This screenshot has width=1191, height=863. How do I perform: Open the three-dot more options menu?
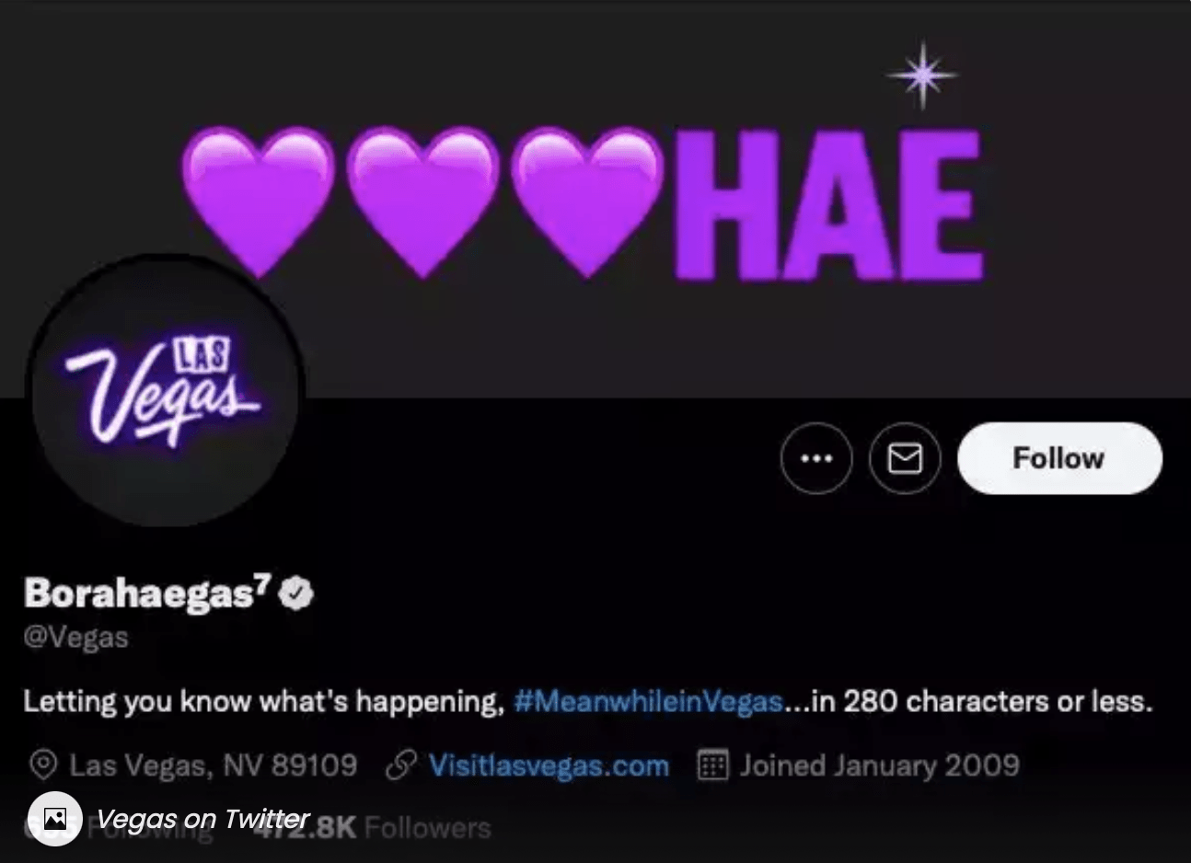[x=816, y=458]
